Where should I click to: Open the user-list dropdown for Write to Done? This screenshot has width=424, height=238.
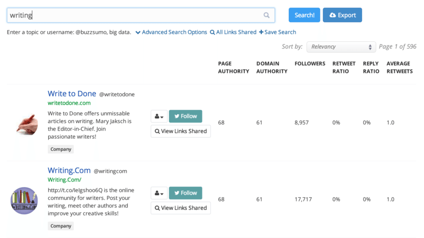pyautogui.click(x=159, y=116)
